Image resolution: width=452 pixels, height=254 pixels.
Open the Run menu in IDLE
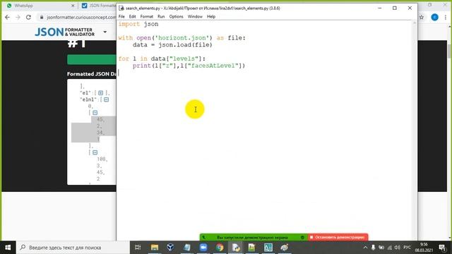coord(161,16)
